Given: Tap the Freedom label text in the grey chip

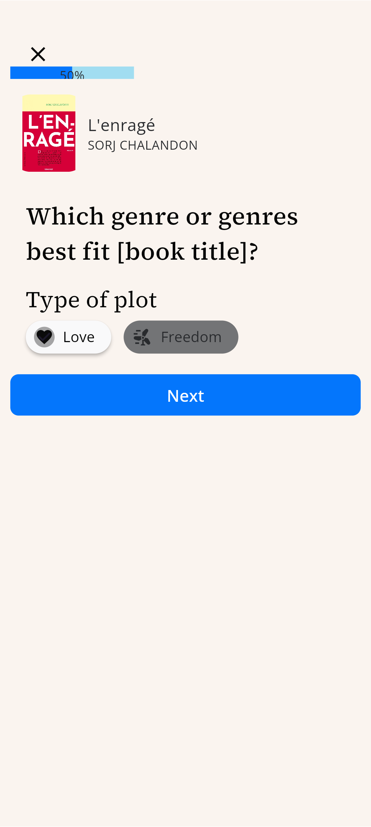Looking at the screenshot, I should coord(191,337).
